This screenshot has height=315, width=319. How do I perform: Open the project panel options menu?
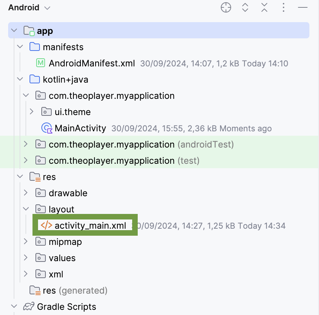click(x=284, y=8)
